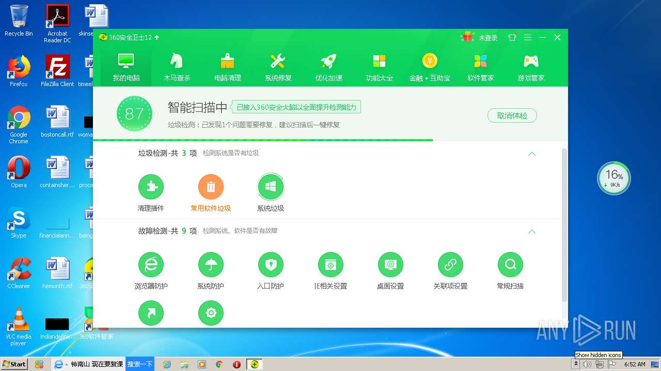Click the 搜索一下 search button on taskbar
The image size is (661, 371).
[x=140, y=364]
